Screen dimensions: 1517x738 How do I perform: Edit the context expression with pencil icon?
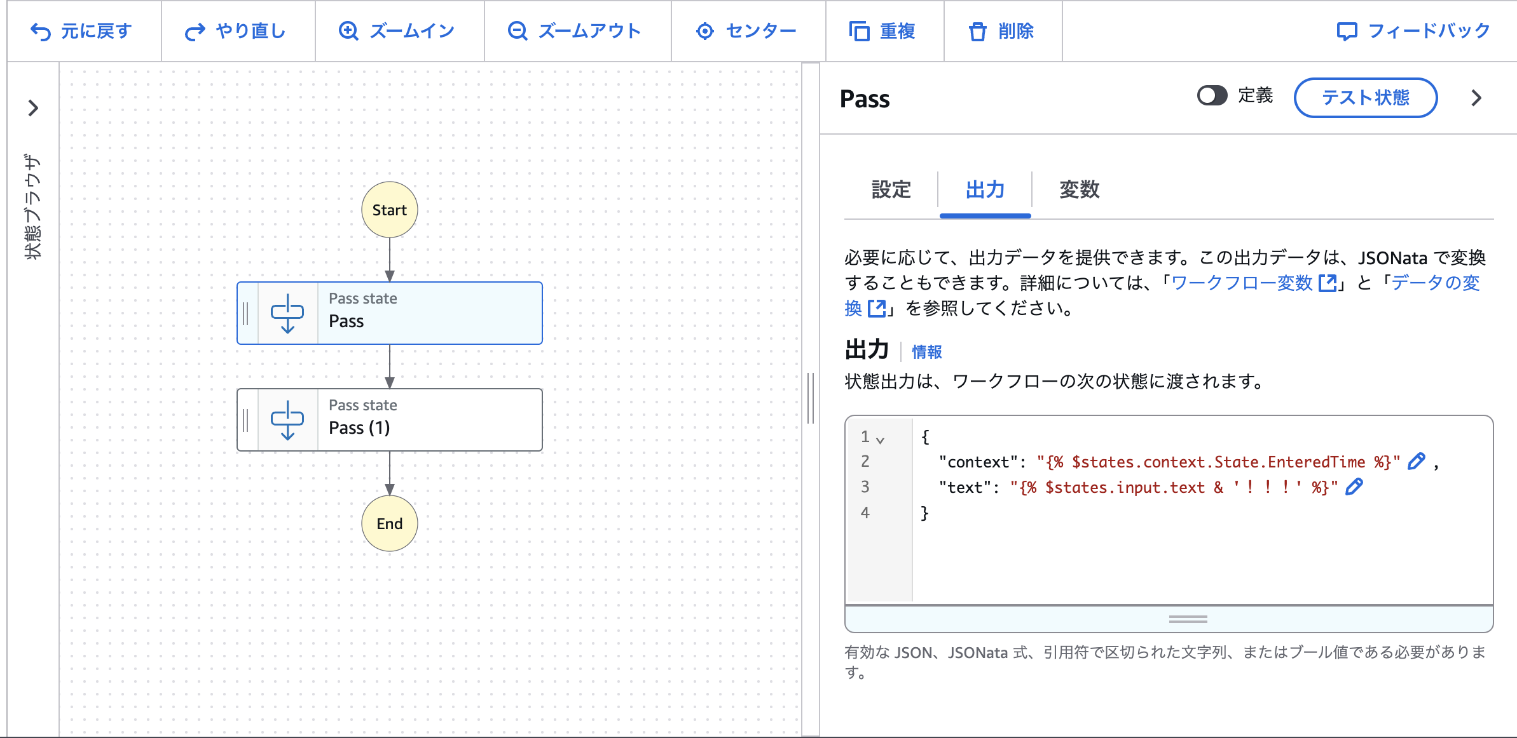[1416, 462]
